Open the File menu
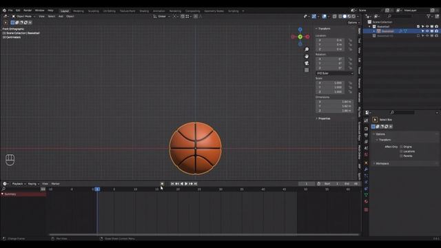The height and width of the screenshot is (248, 441). coord(10,10)
